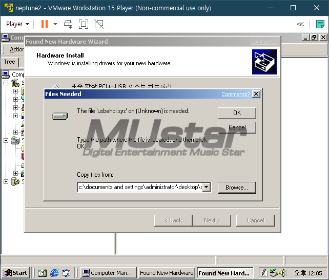
Task: Click Comments? link in Hardware Wizard title
Action: (x=264, y=42)
